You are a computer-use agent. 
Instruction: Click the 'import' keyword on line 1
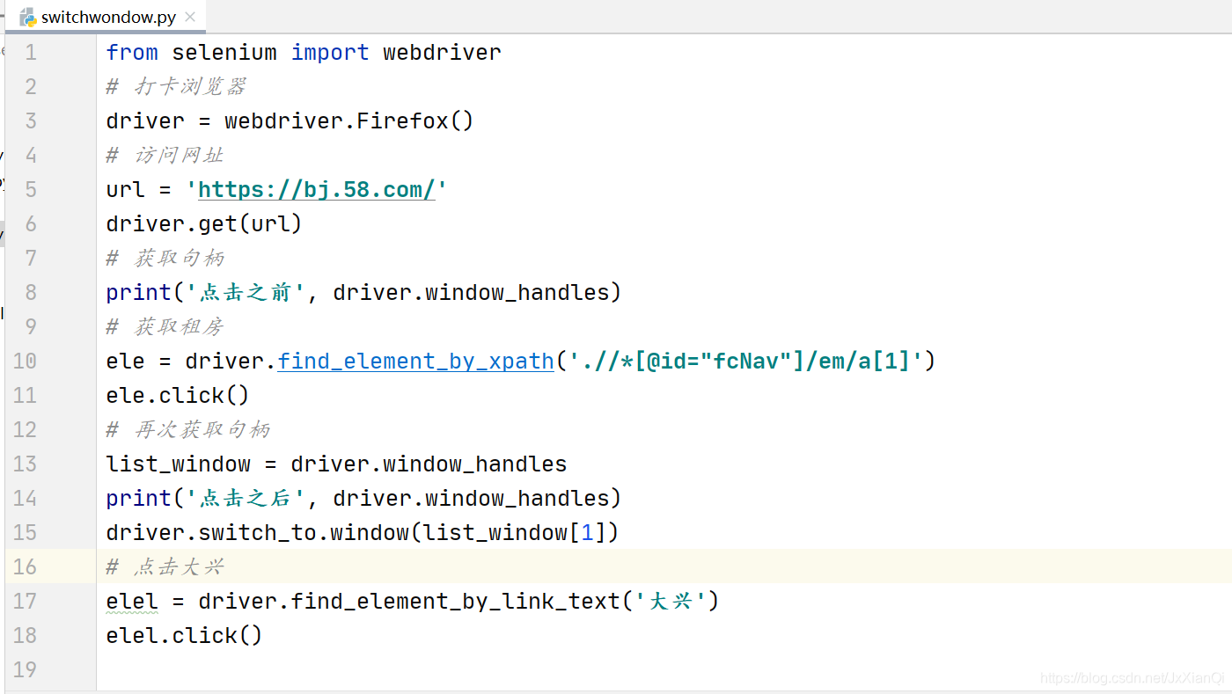(330, 52)
